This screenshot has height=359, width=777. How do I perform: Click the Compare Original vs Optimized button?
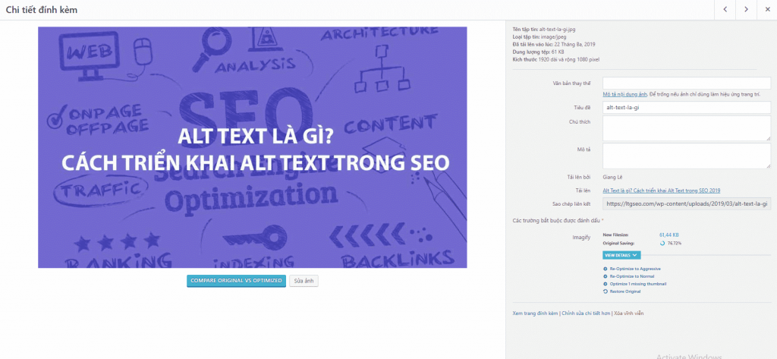236,281
